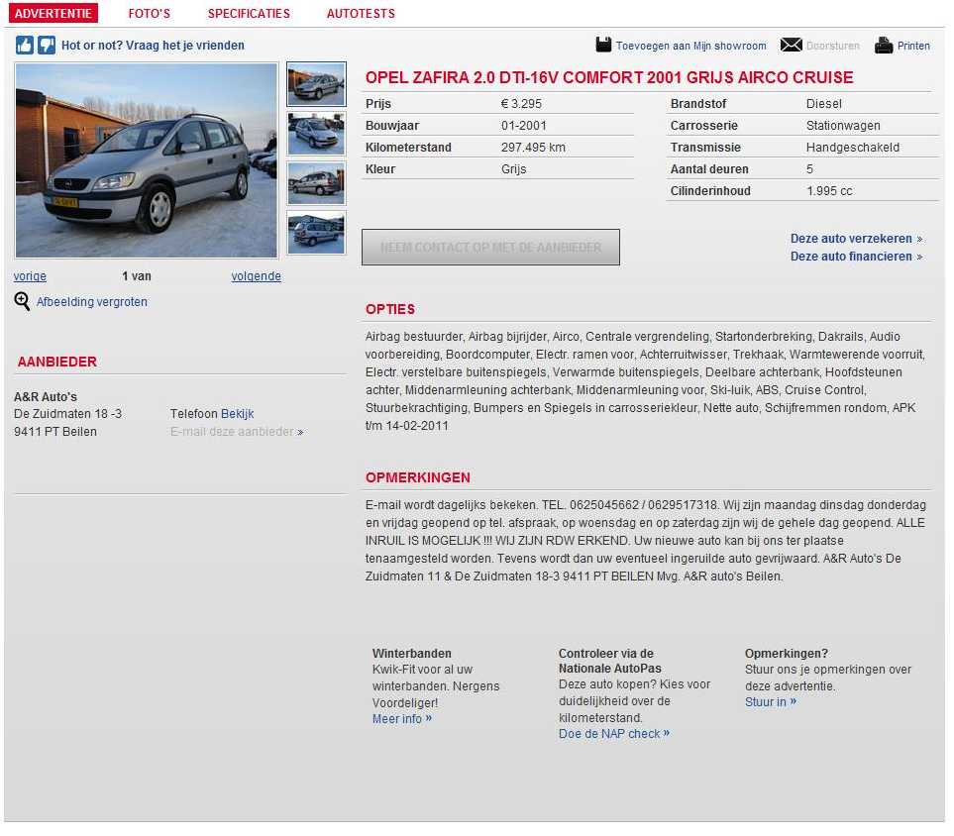Click the color value 'Grijs'
Viewport: 954px width, 836px height.
point(513,169)
